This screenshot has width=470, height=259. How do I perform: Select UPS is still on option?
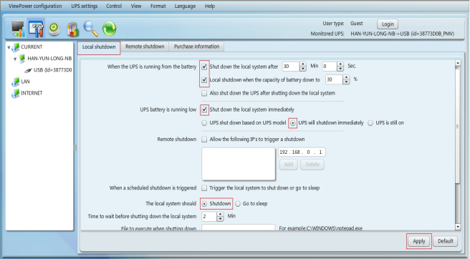(370, 123)
